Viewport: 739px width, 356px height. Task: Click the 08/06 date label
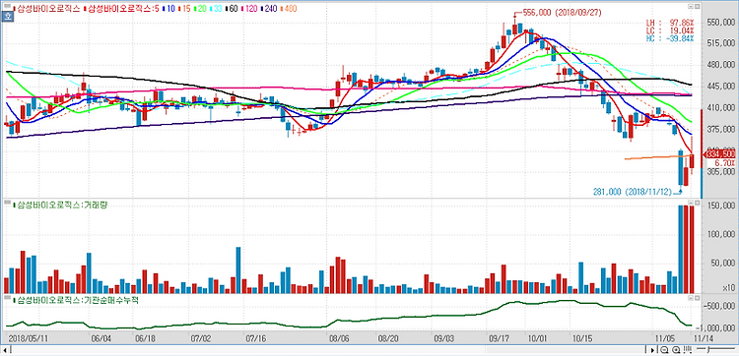[x=339, y=338]
